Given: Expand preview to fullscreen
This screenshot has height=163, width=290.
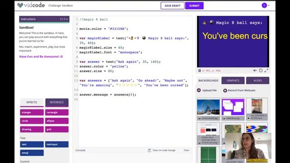Looking at the screenshot, I should pyautogui.click(x=266, y=71).
